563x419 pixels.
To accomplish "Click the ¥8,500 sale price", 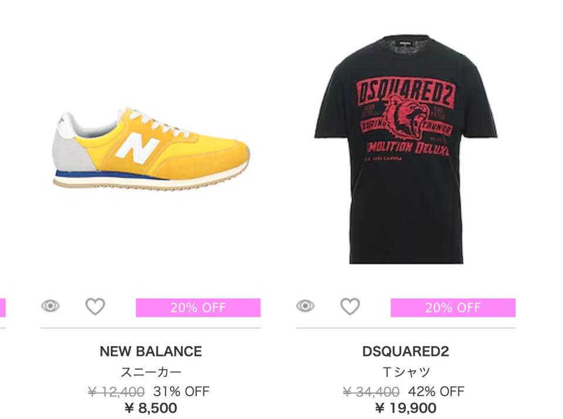I will pos(151,408).
